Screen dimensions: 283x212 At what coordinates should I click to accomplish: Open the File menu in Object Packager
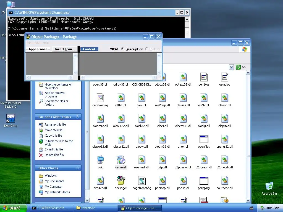tap(29, 43)
